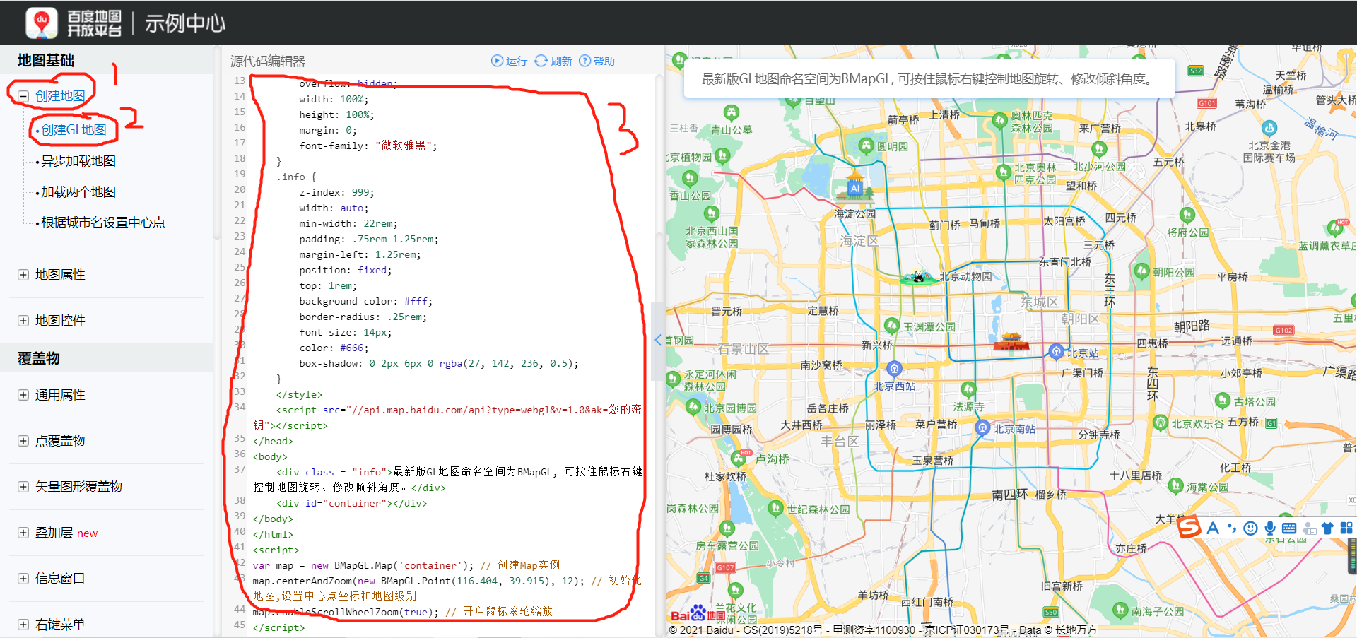Screen dimensions: 1357x638
Task: Click the 北京站 railway station marker
Action: click(x=1056, y=351)
